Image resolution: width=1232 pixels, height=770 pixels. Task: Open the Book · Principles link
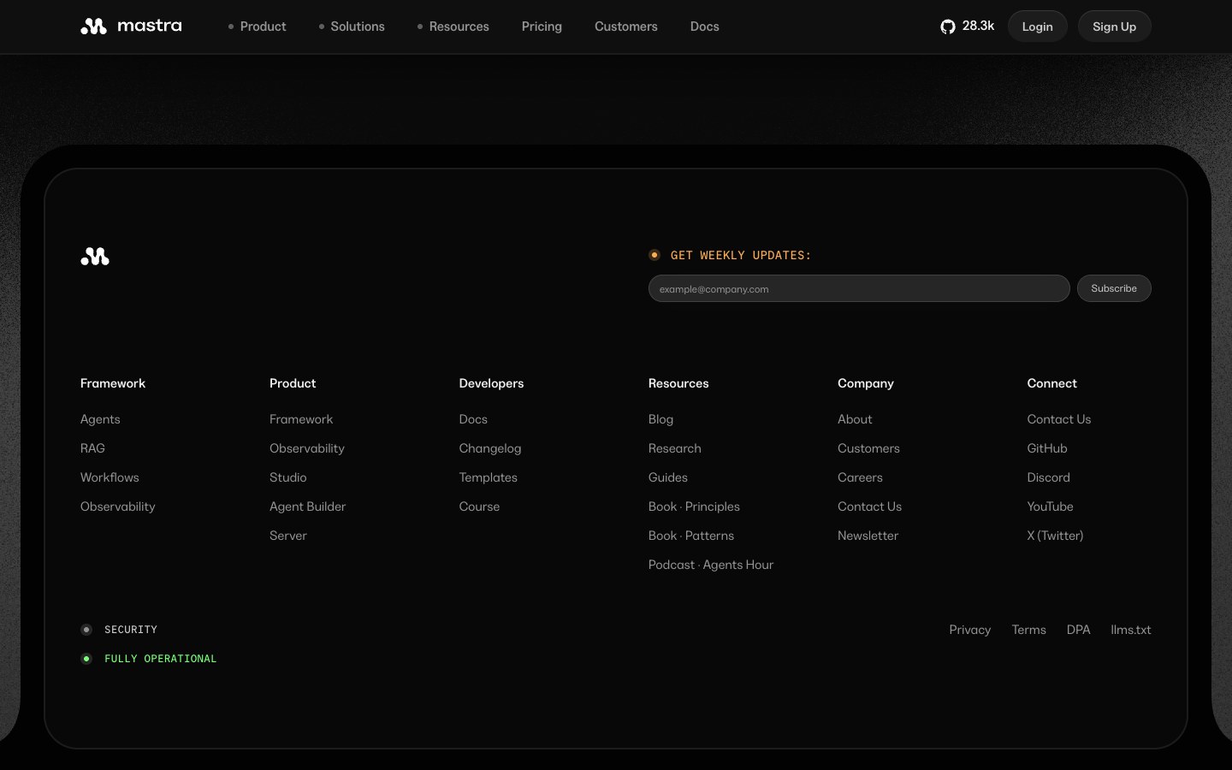click(x=694, y=506)
